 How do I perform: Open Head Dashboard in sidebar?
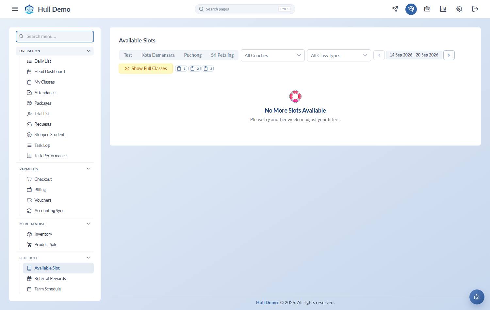click(x=58, y=71)
